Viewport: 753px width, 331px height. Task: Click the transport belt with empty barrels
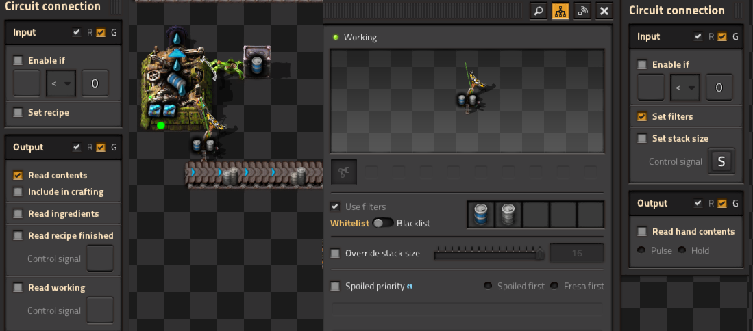(x=254, y=175)
